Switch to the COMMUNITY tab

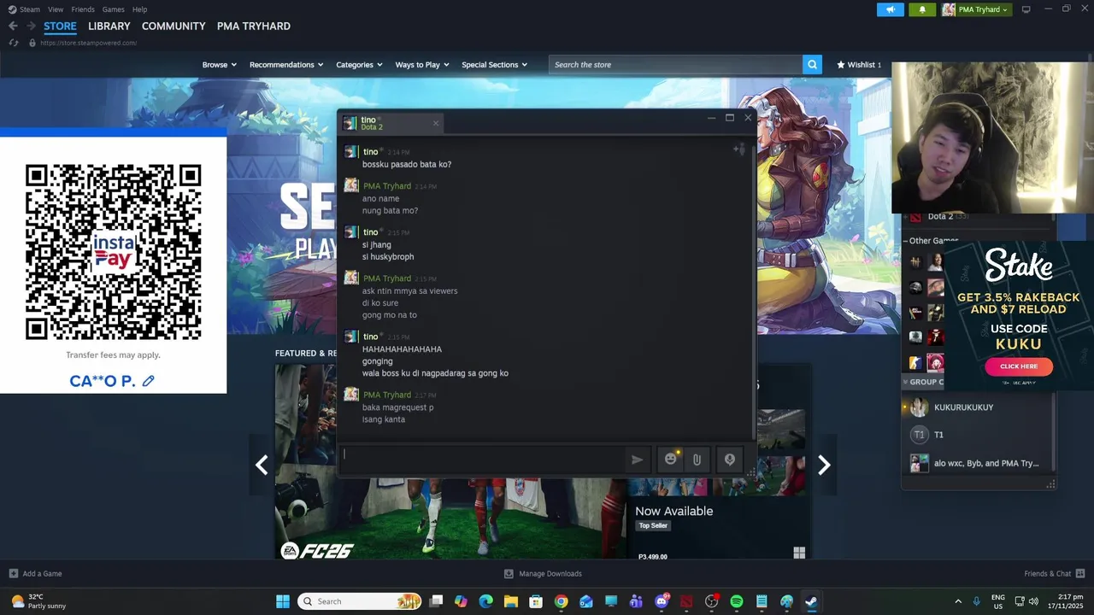[174, 26]
